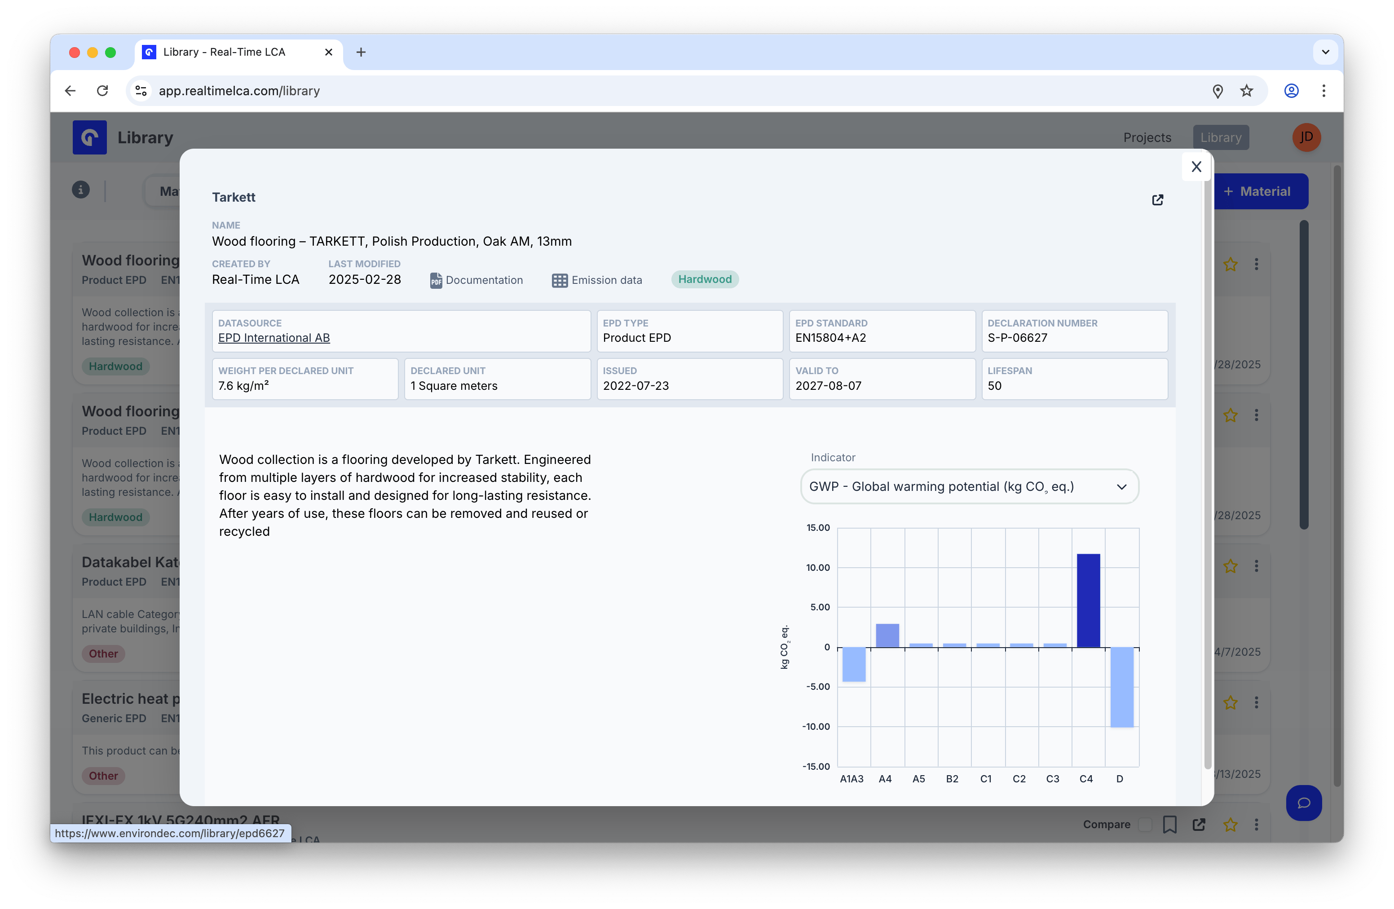The height and width of the screenshot is (909, 1394).
Task: Click the EPD standard value EN15804+A2
Action: (x=830, y=338)
